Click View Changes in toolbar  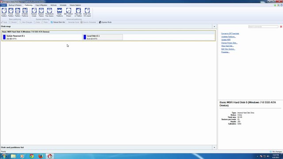pyautogui.click(x=26, y=22)
